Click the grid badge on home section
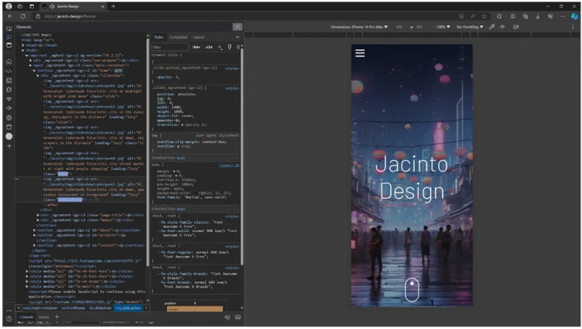The image size is (582, 329). pyautogui.click(x=118, y=70)
